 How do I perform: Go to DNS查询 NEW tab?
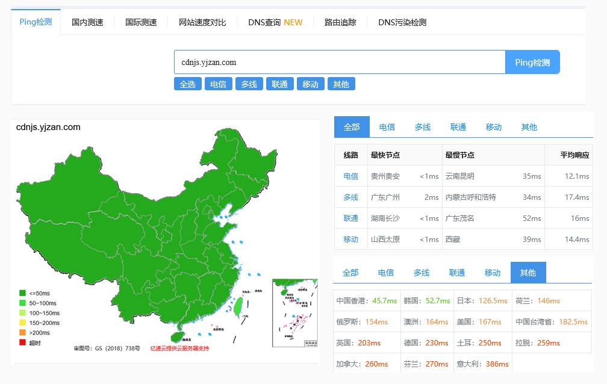tap(275, 22)
